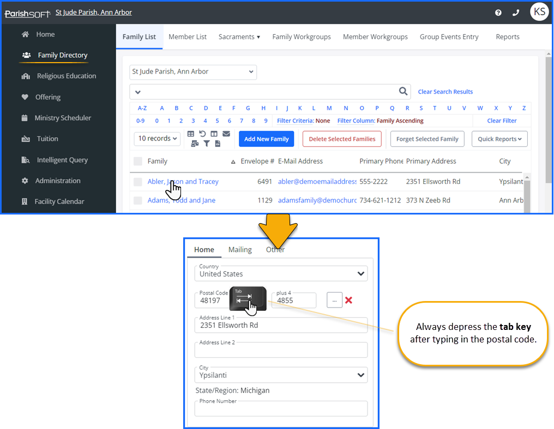Open the Adams, Todd and Jane family link

tap(181, 200)
